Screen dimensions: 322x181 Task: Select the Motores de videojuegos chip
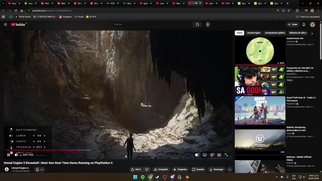[298, 33]
